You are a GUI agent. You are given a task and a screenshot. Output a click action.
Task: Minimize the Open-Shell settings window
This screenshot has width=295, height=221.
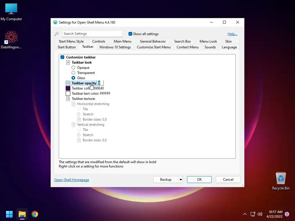(211, 22)
